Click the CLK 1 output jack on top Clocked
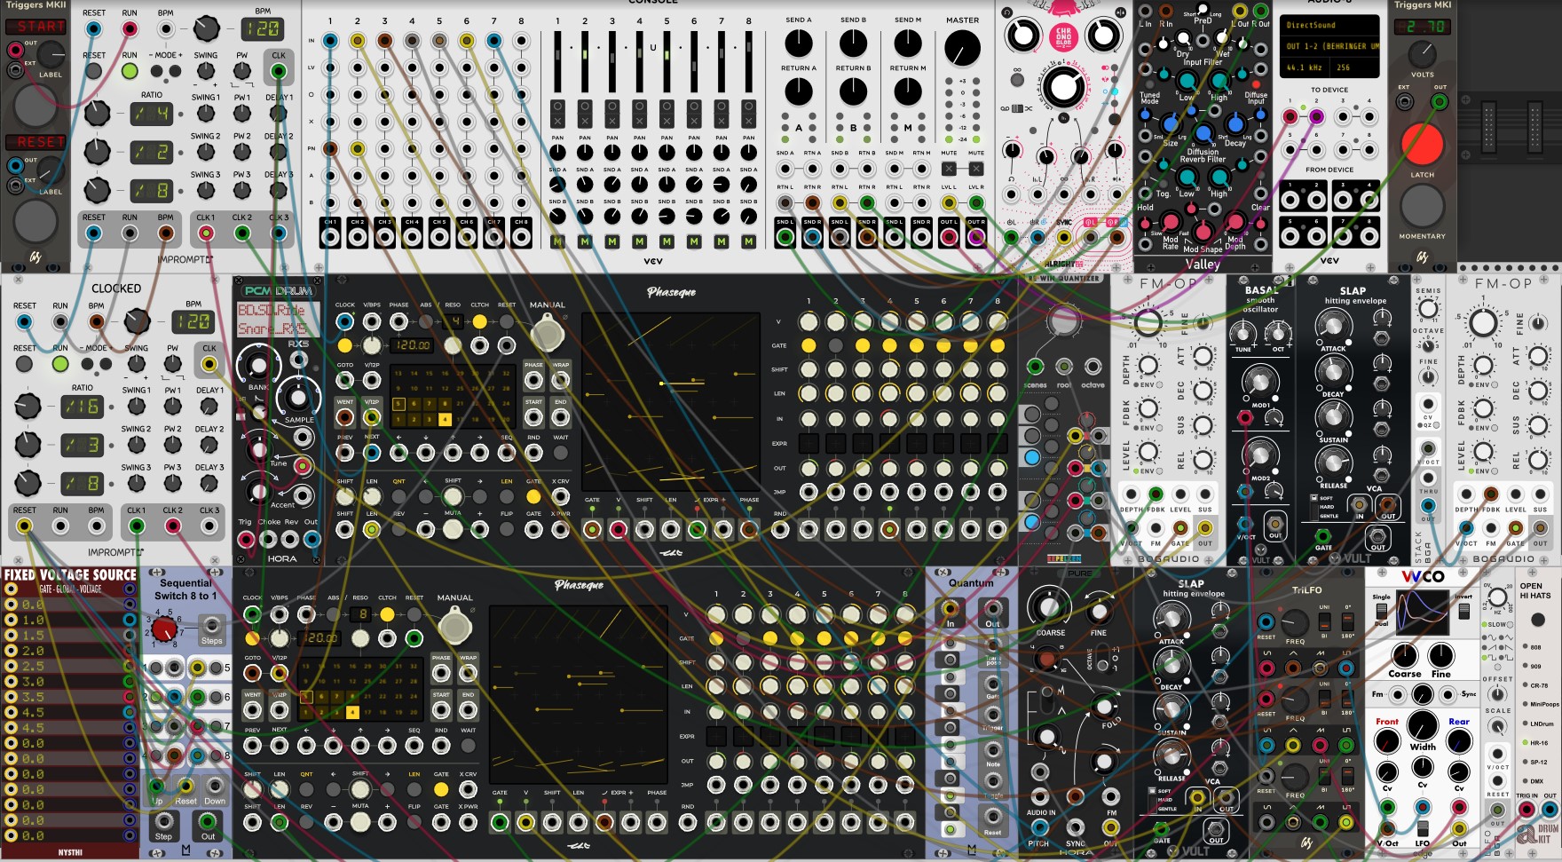 click(205, 233)
